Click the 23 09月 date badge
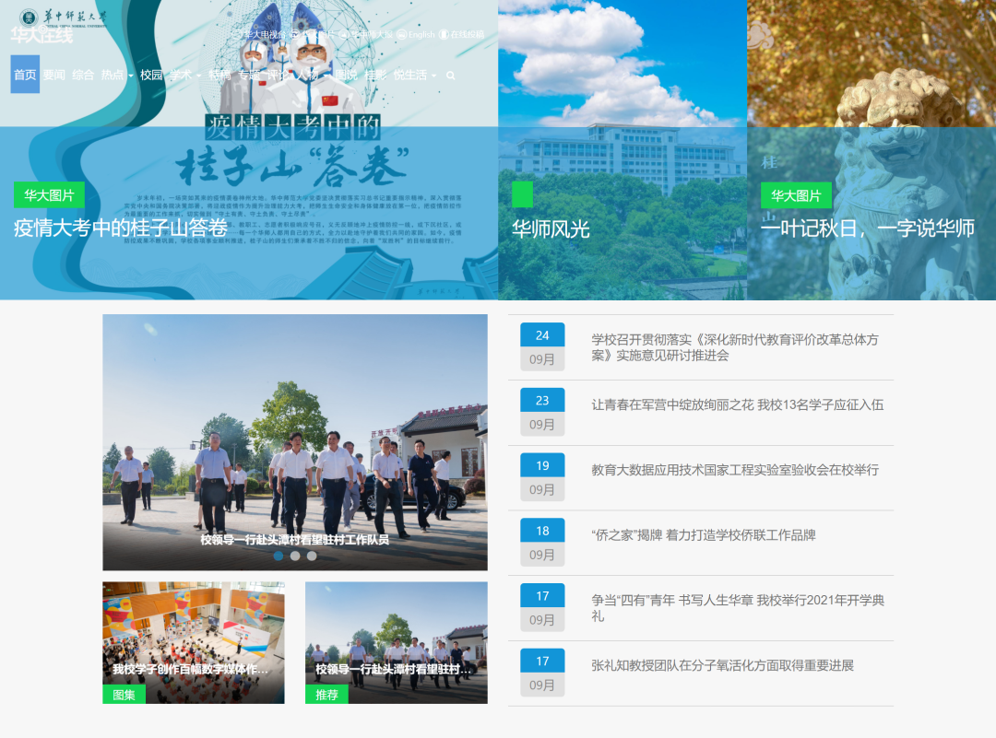The image size is (996, 738). (x=542, y=413)
